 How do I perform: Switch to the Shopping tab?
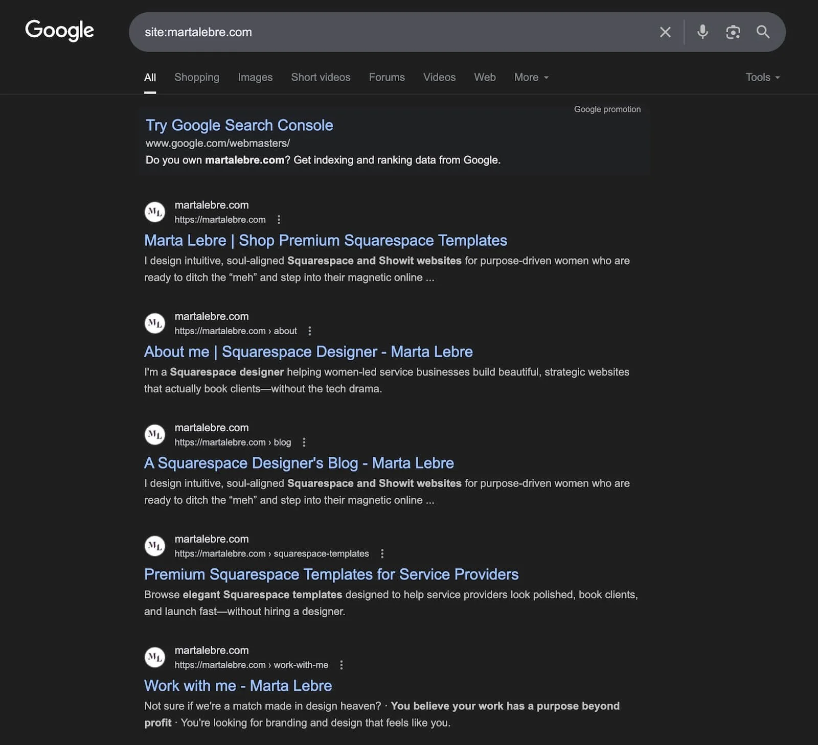[x=197, y=78]
